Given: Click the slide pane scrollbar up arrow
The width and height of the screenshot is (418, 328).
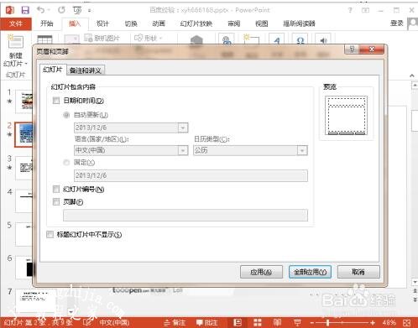Looking at the screenshot, I should click(415, 85).
